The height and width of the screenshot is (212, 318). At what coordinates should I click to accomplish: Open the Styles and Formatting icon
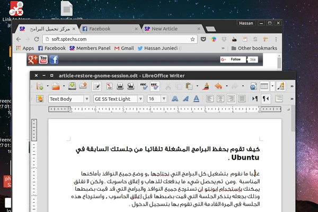(x=40, y=99)
